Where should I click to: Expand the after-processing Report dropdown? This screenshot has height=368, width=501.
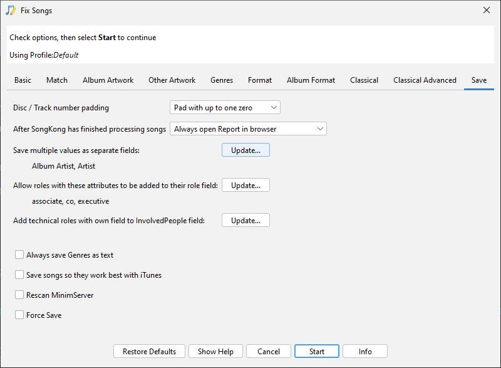(x=248, y=129)
